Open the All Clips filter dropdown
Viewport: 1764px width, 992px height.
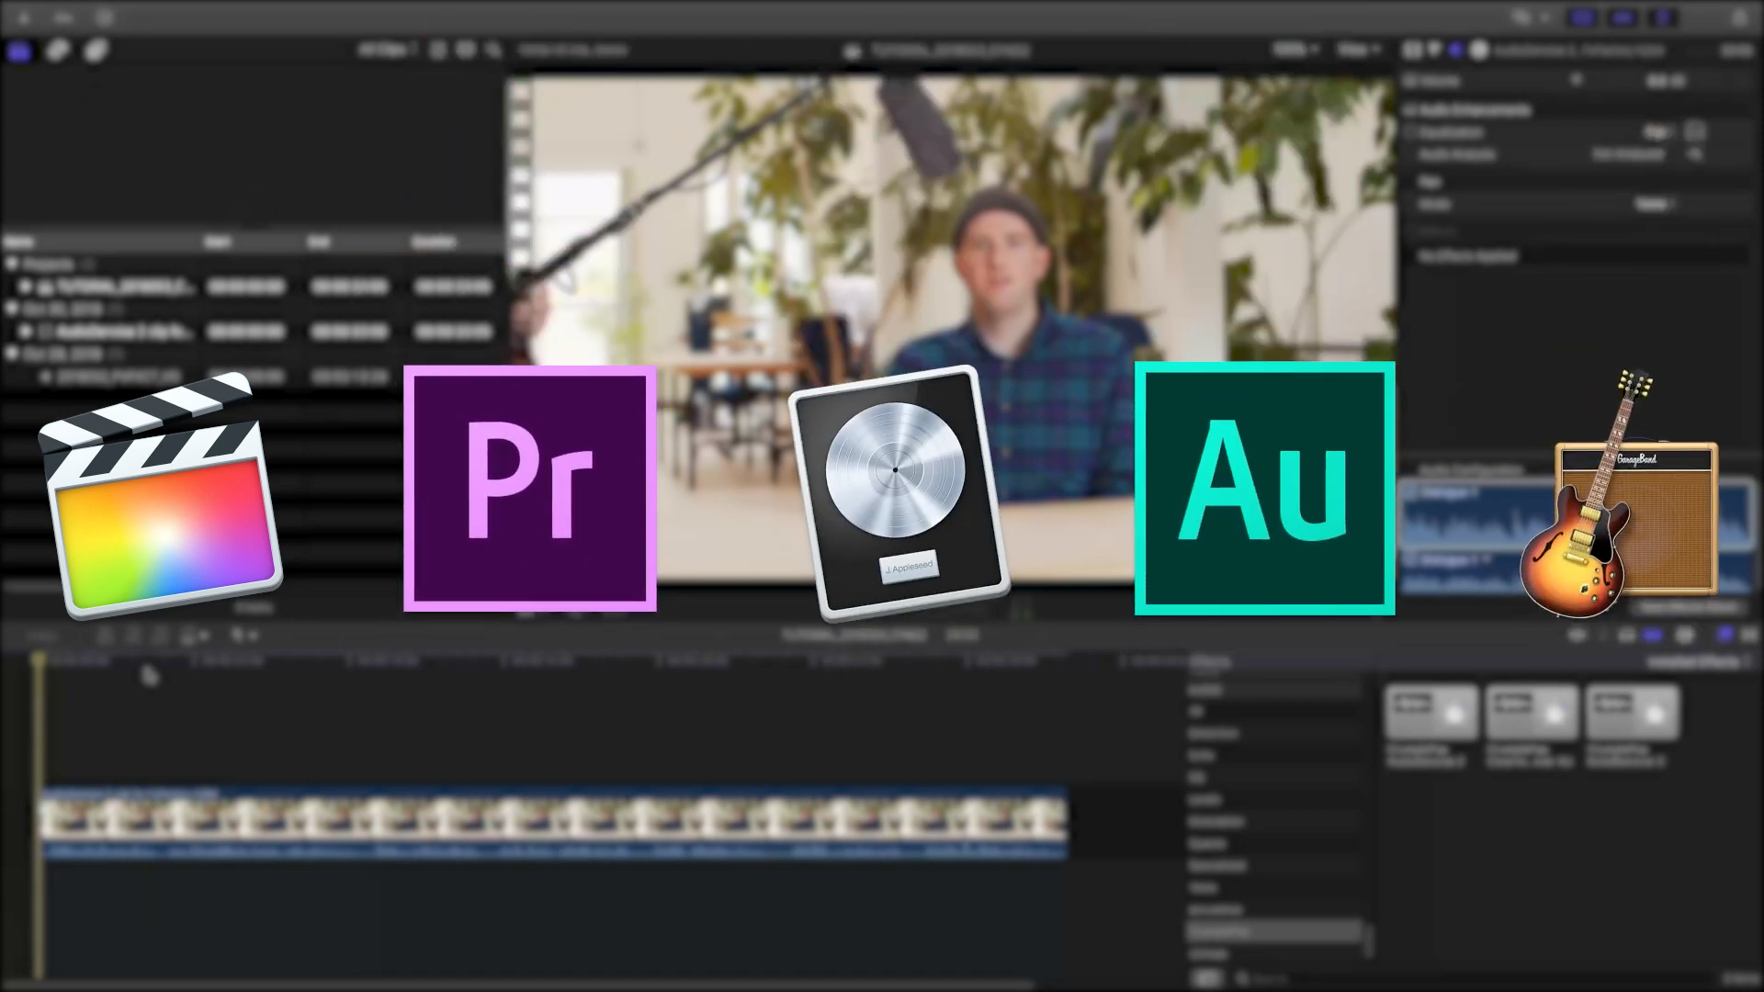[387, 51]
